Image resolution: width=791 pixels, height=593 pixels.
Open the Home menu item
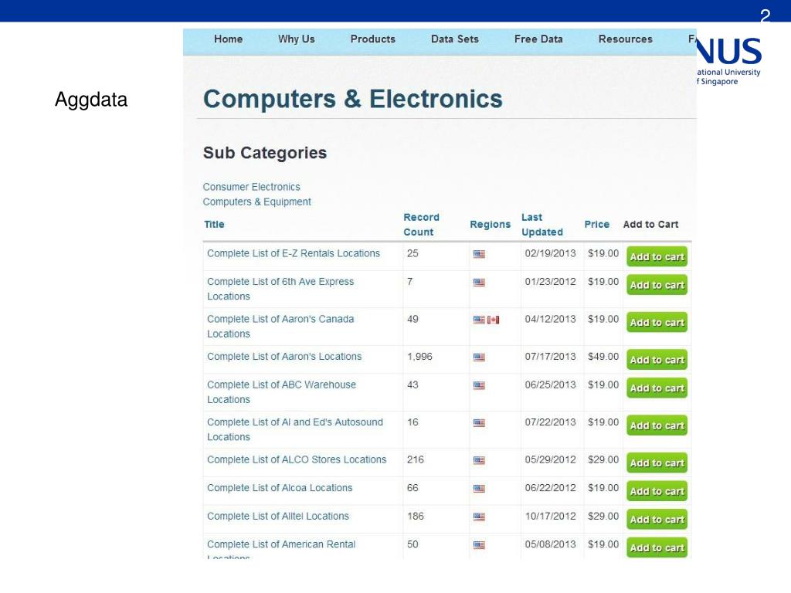point(228,39)
